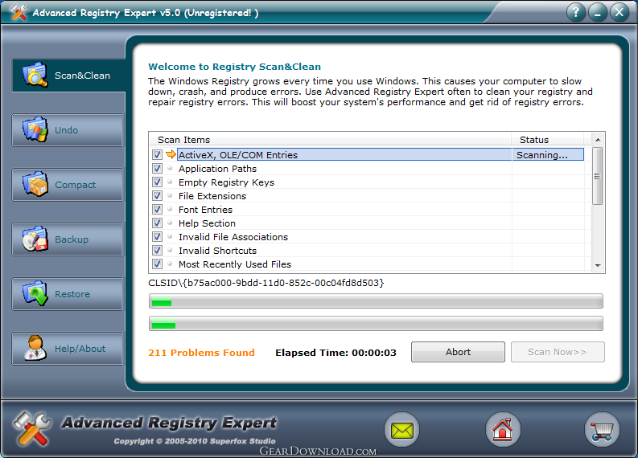Switch to the Help/About section
Screen dimensions: 638x458
[x=67, y=349]
